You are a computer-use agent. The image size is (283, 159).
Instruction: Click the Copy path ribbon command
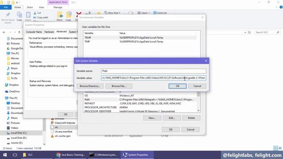tap(41, 17)
